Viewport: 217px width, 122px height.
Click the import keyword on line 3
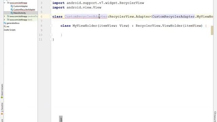pyautogui.click(x=58, y=3)
